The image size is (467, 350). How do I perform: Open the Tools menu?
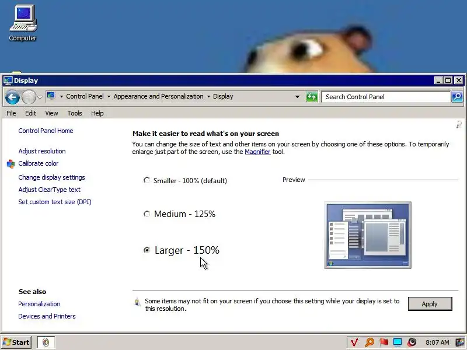pos(75,113)
